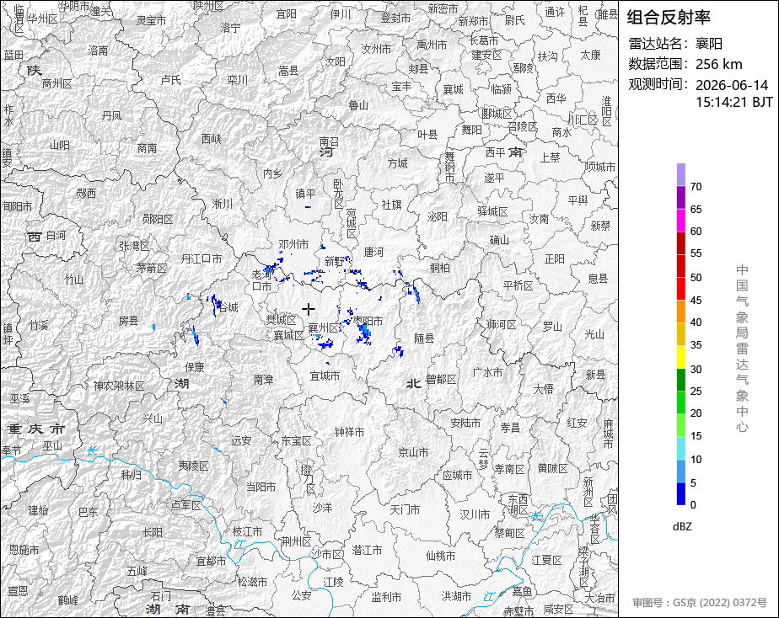The image size is (779, 618).
Task: Select the yellow 30–35 dBZ legend color
Action: [680, 357]
